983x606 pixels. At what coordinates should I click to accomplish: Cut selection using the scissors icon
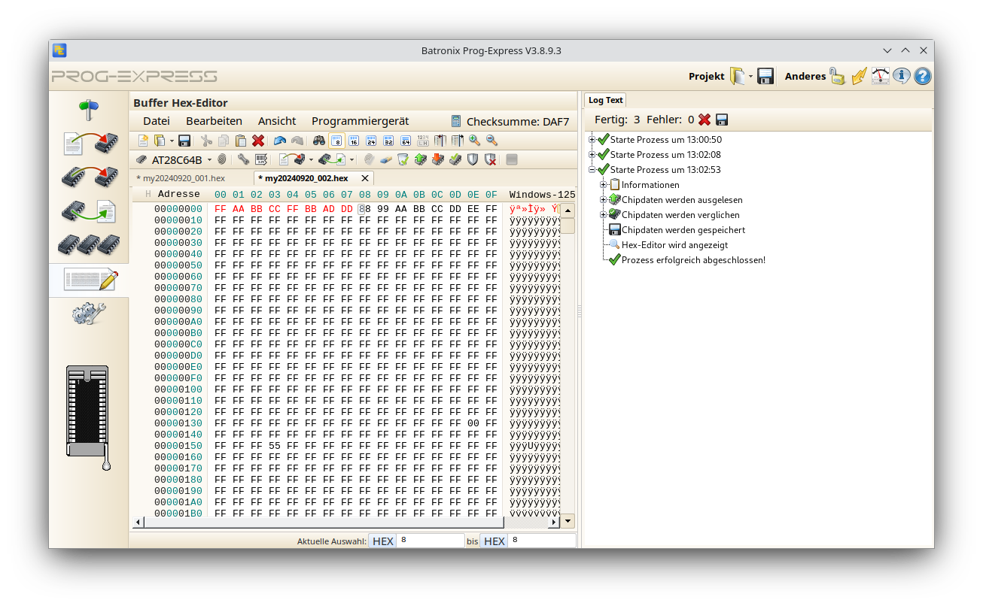tap(206, 141)
